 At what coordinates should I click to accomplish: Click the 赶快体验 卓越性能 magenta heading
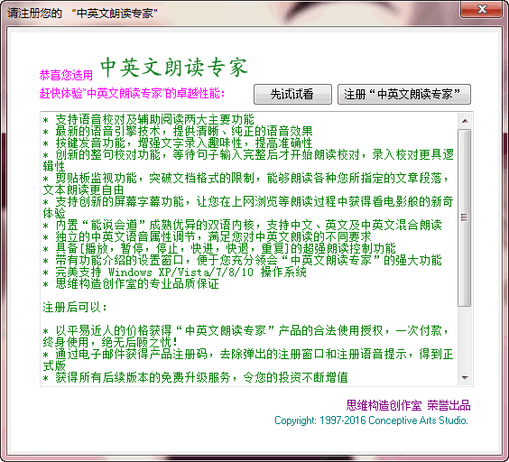point(132,94)
